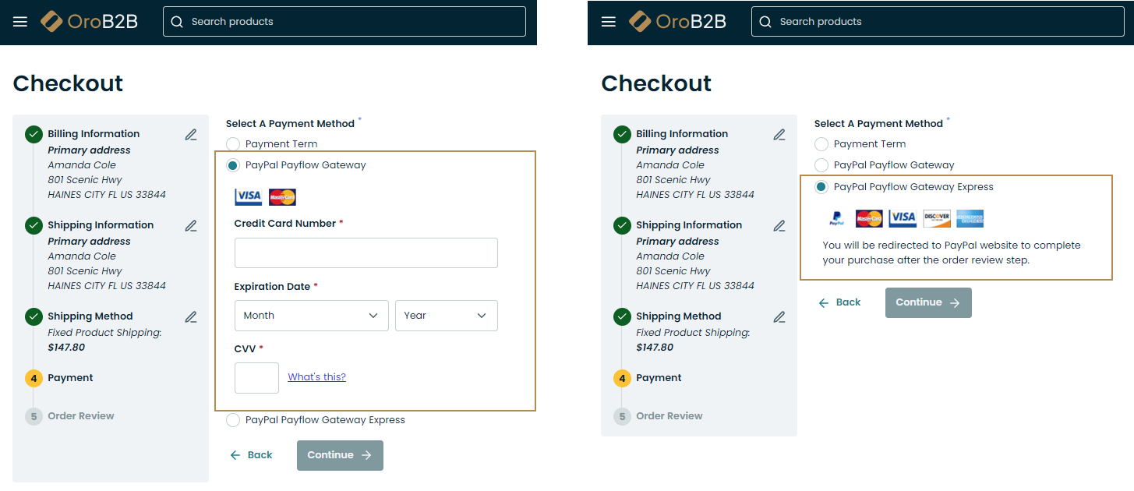Open the expiration Month dropdown
1134x491 pixels.
point(311,316)
